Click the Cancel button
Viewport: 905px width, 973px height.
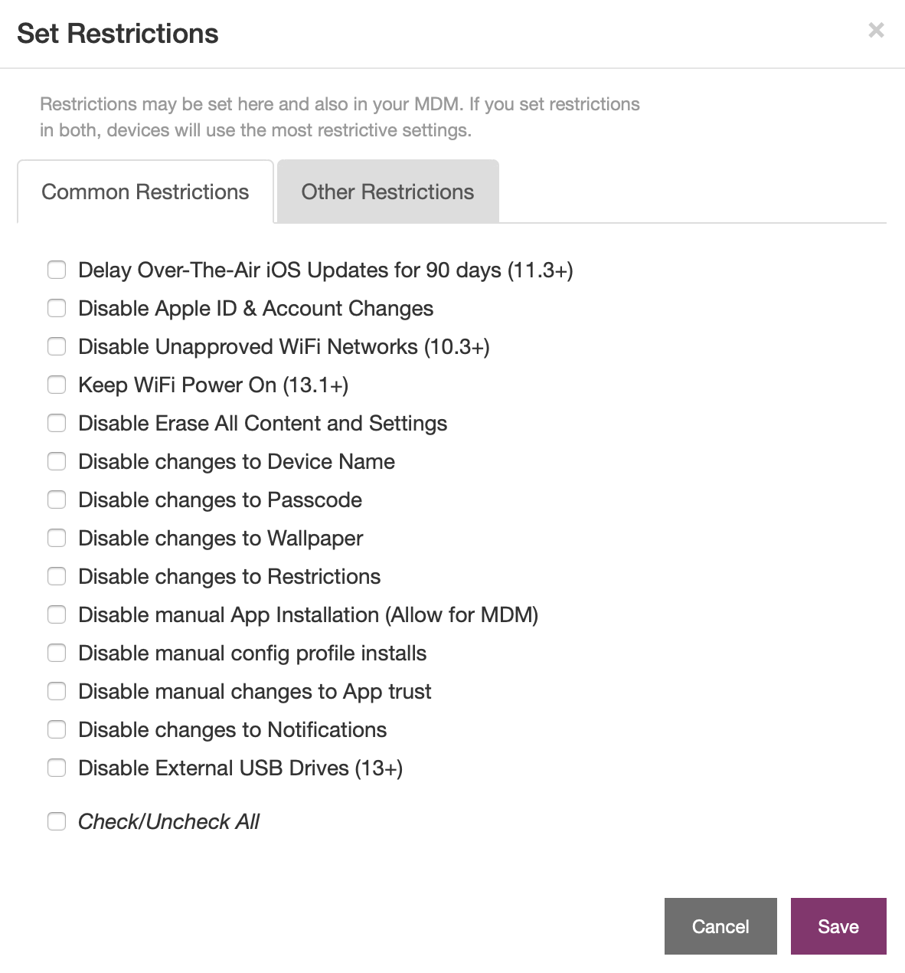pyautogui.click(x=720, y=926)
